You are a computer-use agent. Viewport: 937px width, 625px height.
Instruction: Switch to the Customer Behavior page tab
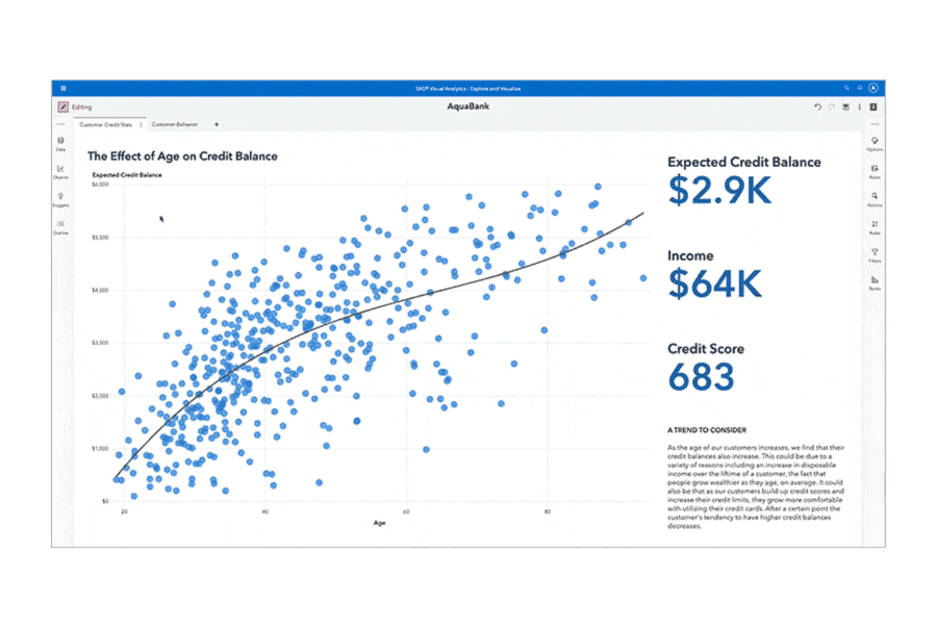[x=175, y=125]
